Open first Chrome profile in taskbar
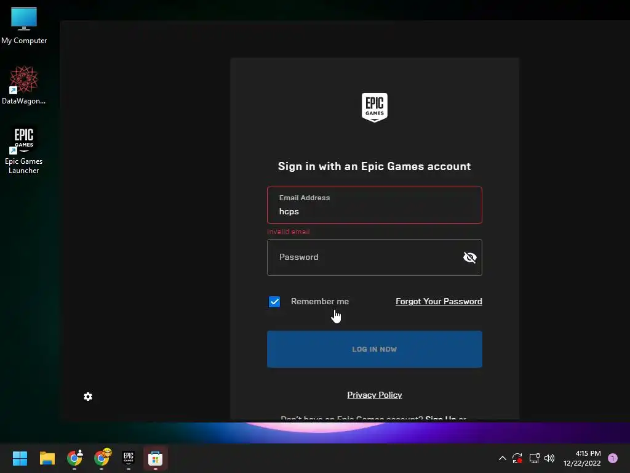 coord(74,458)
